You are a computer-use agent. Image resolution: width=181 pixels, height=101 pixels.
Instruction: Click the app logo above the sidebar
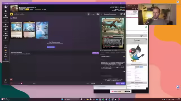pos(6,7)
